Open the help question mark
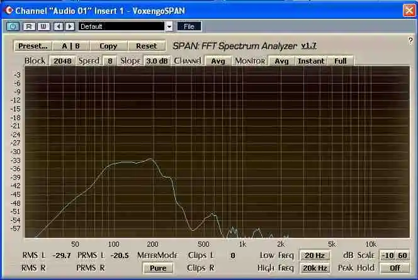This screenshot has height=280, width=418. coord(410,41)
